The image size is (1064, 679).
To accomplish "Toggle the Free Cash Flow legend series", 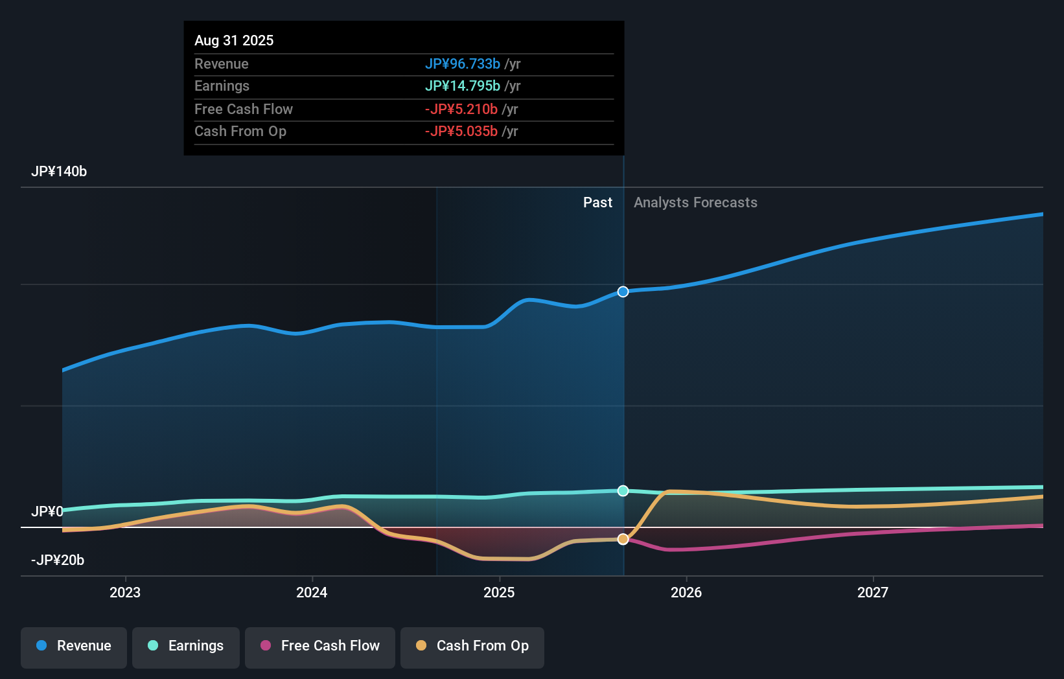I will (x=320, y=647).
